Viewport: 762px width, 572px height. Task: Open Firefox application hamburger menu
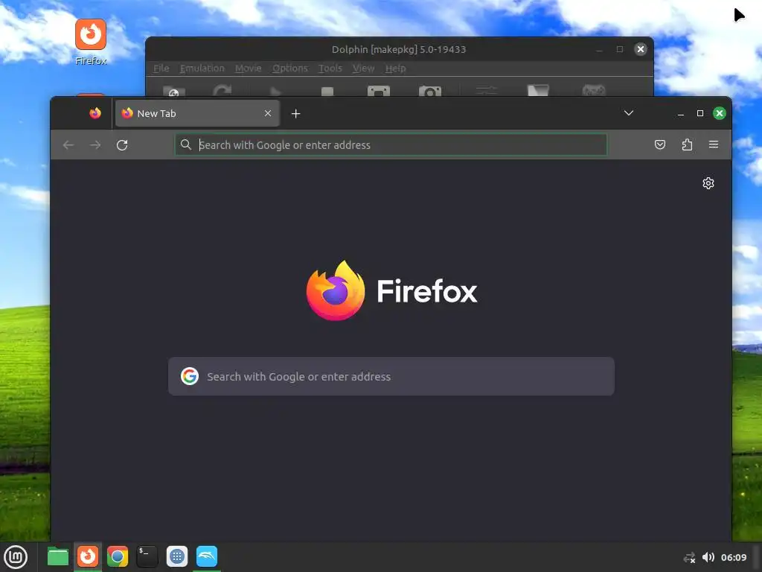[x=714, y=144]
